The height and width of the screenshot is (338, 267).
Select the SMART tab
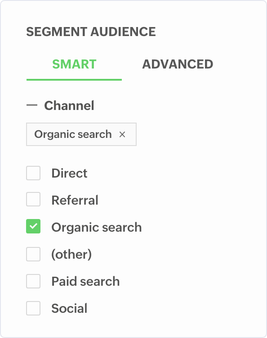pos(74,64)
